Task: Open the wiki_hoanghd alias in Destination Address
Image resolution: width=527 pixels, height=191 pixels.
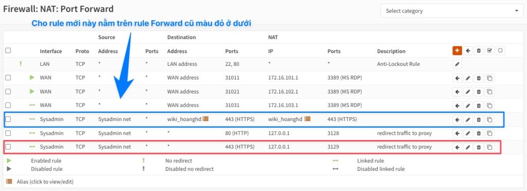Action: pyautogui.click(x=184, y=119)
